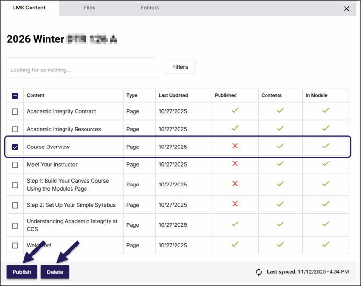Viewport: 361px width, 286px height.
Task: Click published checkmark for Welcome! row
Action: pos(235,244)
